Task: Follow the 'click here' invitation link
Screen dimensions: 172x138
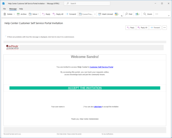Action: click(98, 107)
